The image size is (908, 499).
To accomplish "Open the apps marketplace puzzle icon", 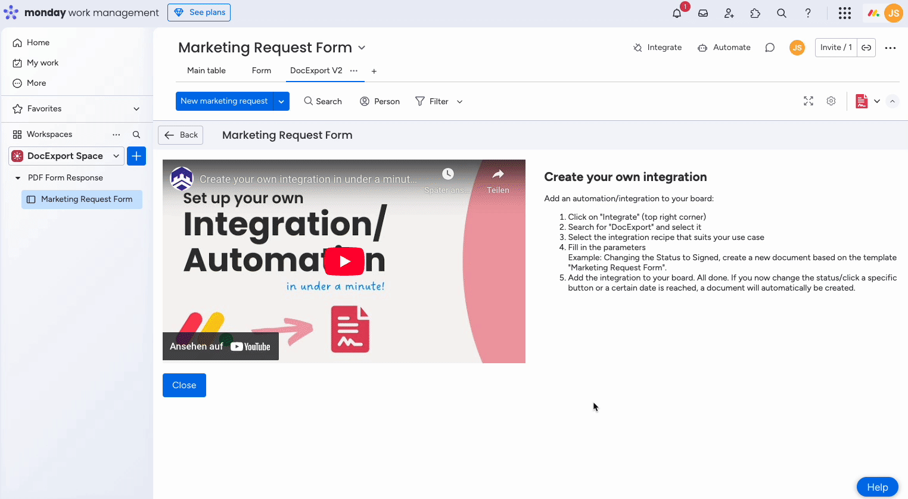I will click(755, 13).
